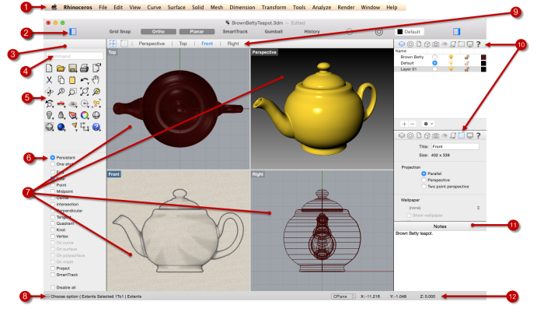Click the padlock Lock objects icon
Viewport: 544px width, 333px height.
point(61,115)
